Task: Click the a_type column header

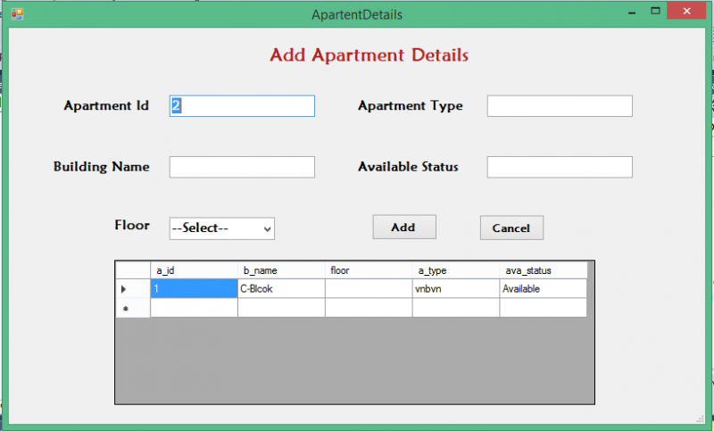Action: point(456,270)
